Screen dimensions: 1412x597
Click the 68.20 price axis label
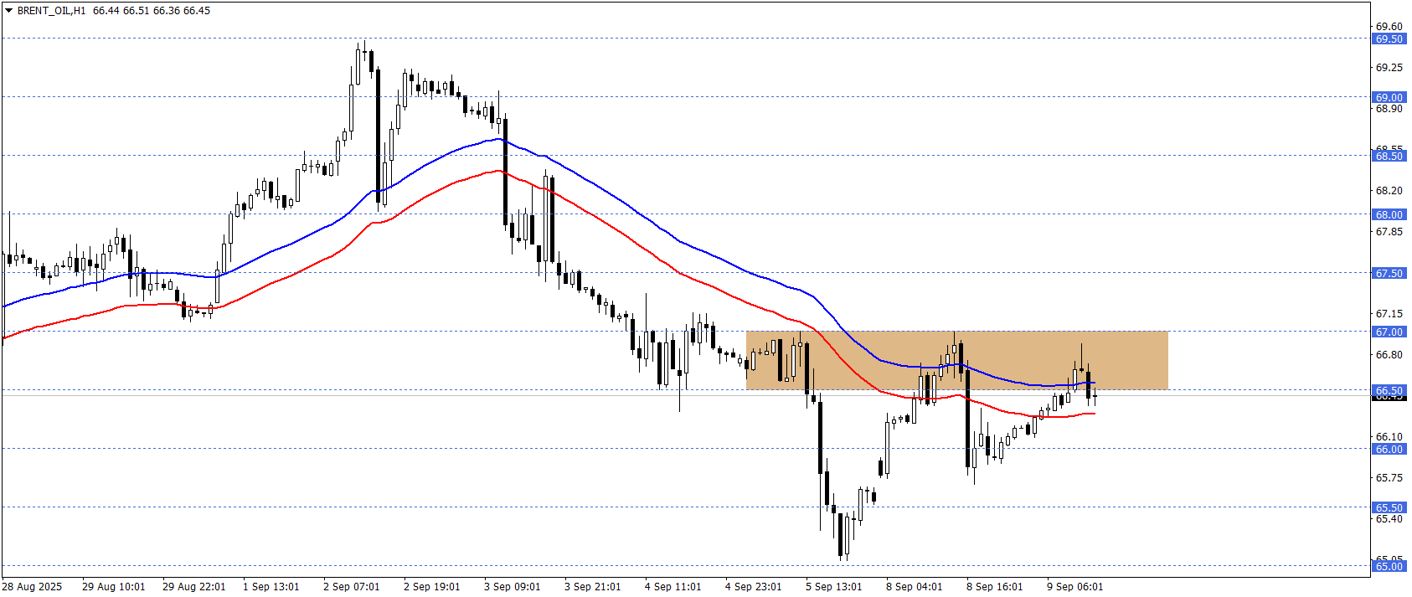(x=1389, y=191)
